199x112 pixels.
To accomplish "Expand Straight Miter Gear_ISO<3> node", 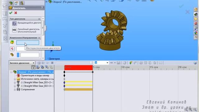I will pyautogui.click(x=15, y=86).
